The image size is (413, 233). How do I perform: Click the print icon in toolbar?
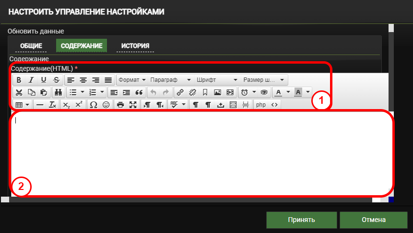point(120,105)
